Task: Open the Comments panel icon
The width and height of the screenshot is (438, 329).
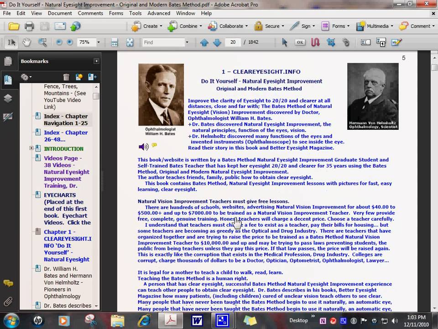Action: point(8,283)
